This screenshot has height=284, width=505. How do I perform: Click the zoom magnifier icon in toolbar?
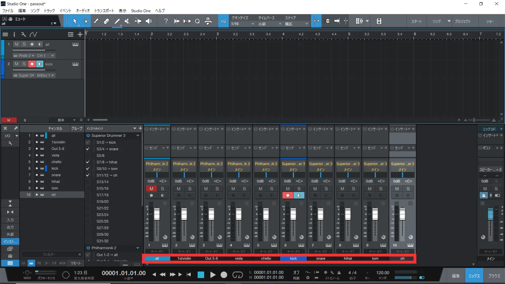point(197,21)
